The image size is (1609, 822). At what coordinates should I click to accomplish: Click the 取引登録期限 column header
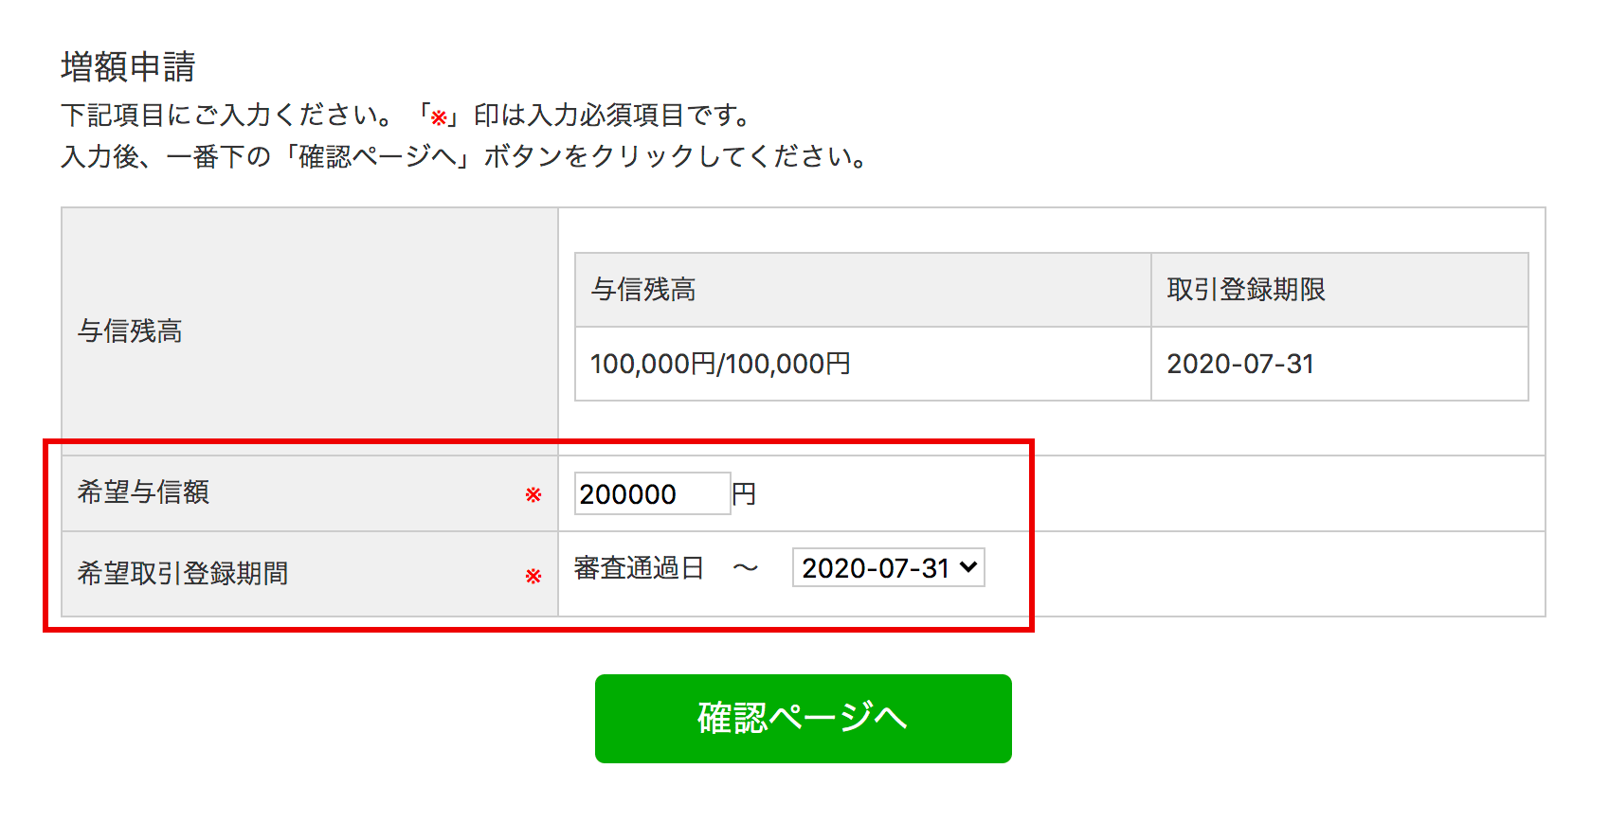point(1245,290)
